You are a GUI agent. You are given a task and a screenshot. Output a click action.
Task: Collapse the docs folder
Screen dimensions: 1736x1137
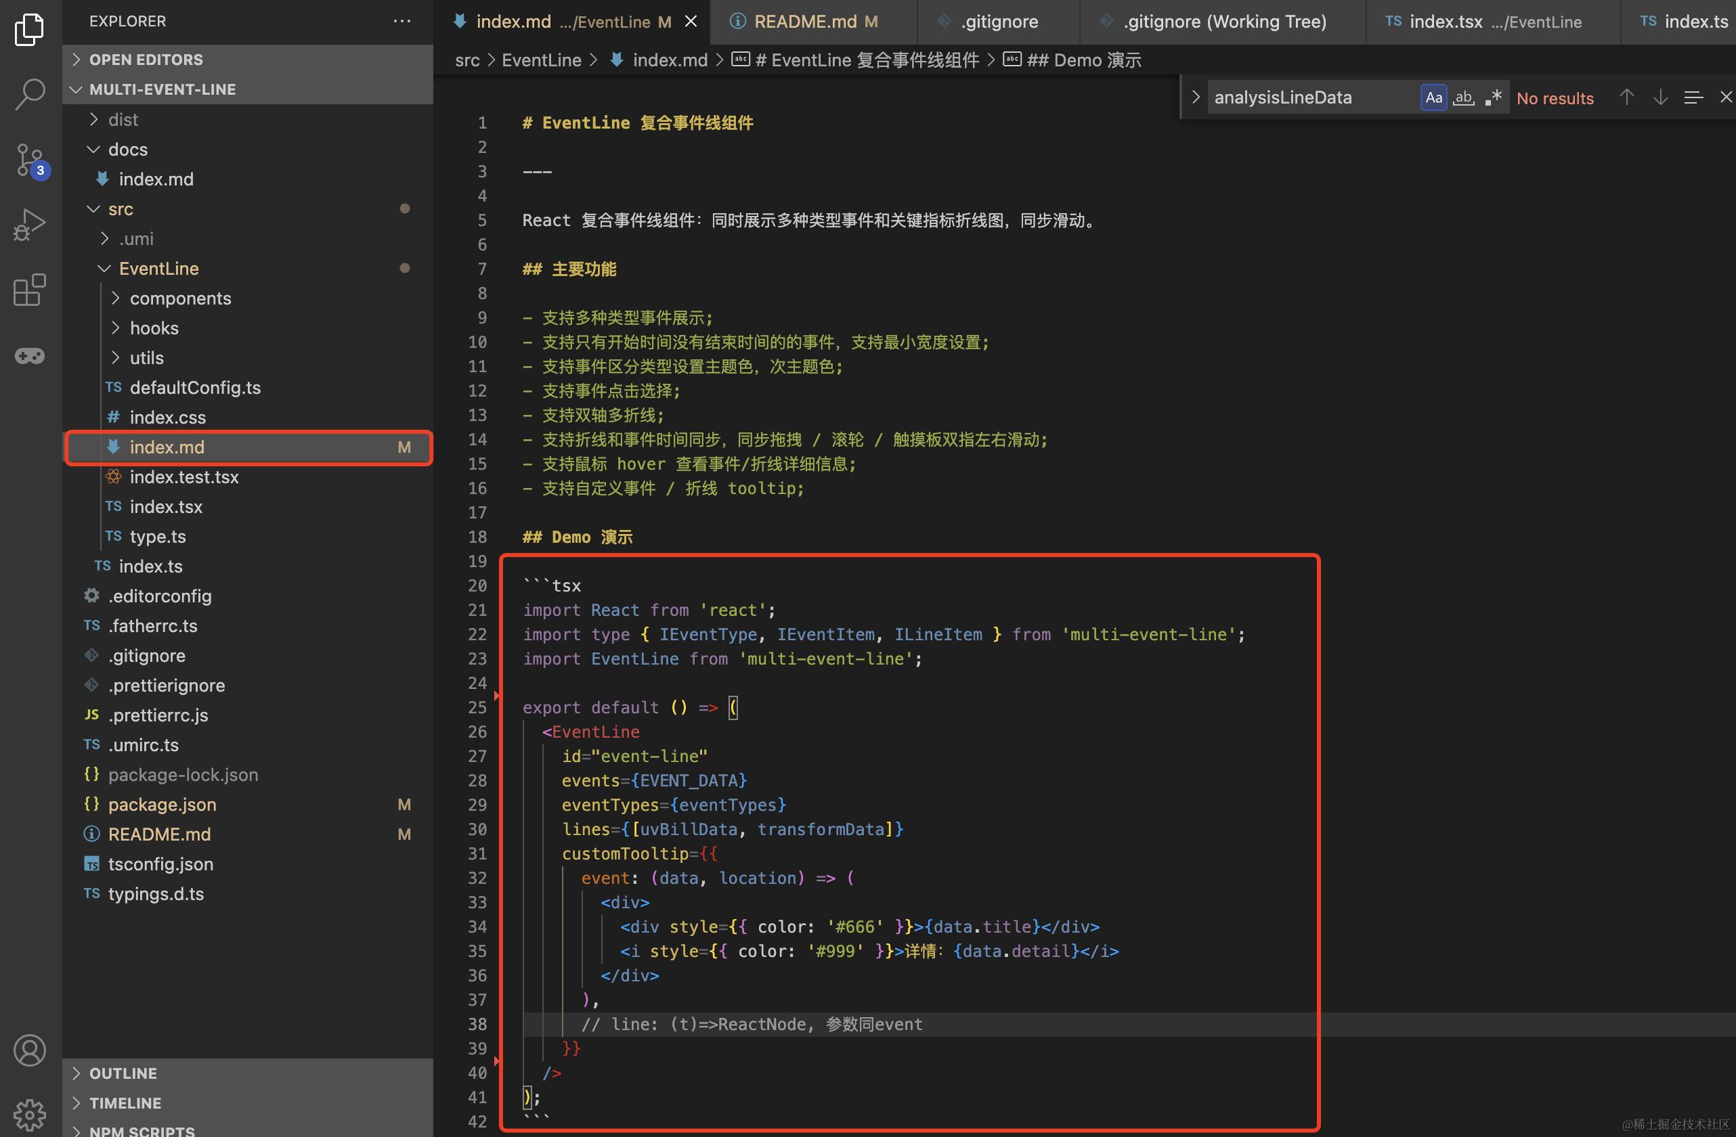click(x=247, y=149)
